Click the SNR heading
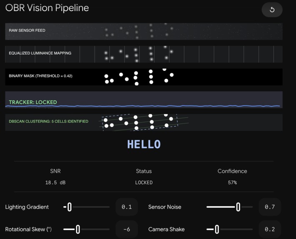This screenshot has width=296, height=239. click(55, 171)
